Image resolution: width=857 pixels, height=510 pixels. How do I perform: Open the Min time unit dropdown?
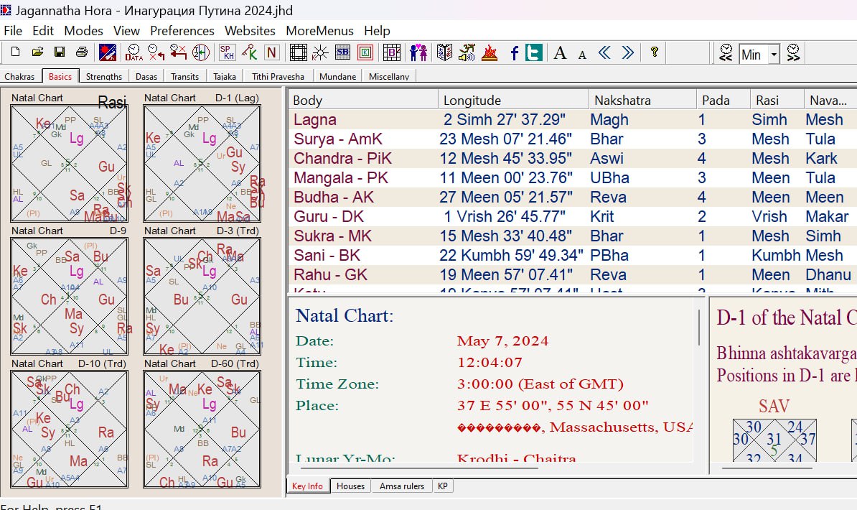[774, 54]
